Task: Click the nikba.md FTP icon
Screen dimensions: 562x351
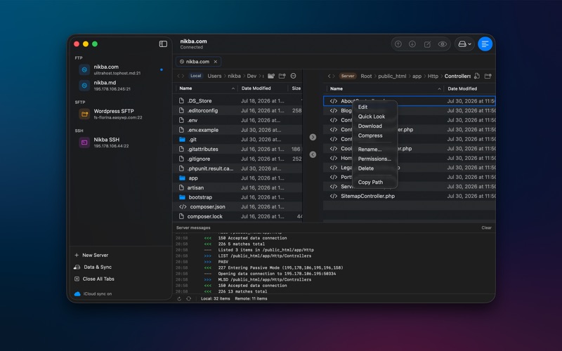Action: click(84, 85)
